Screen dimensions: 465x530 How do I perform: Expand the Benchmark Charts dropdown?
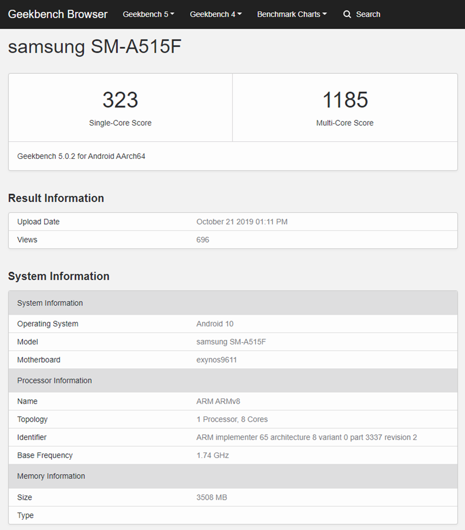(291, 14)
